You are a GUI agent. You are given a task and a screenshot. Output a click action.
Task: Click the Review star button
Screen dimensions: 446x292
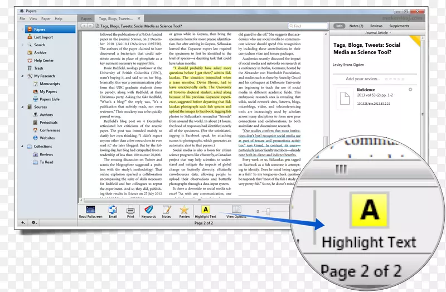(185, 212)
